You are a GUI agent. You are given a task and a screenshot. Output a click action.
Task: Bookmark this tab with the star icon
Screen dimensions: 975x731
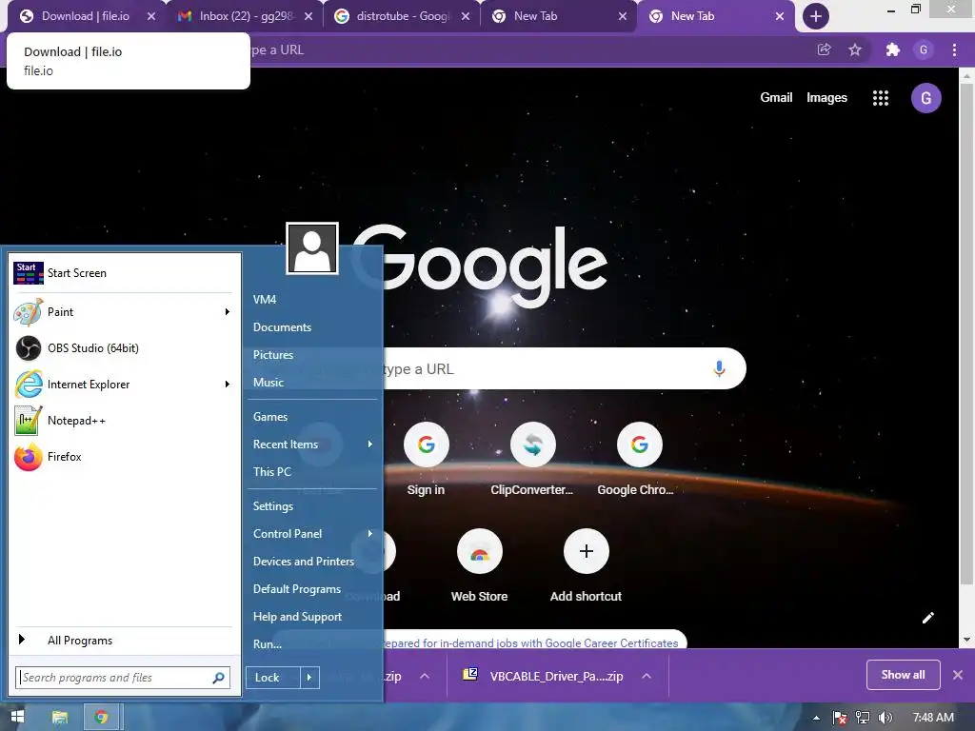coord(855,49)
